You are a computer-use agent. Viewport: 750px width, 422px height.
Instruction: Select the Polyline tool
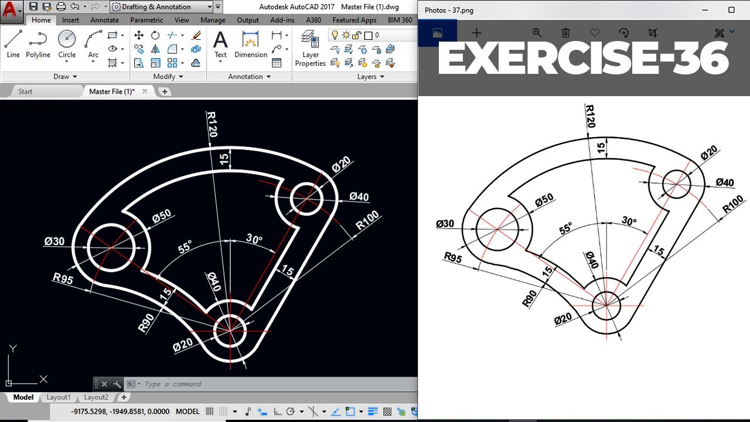tap(38, 45)
